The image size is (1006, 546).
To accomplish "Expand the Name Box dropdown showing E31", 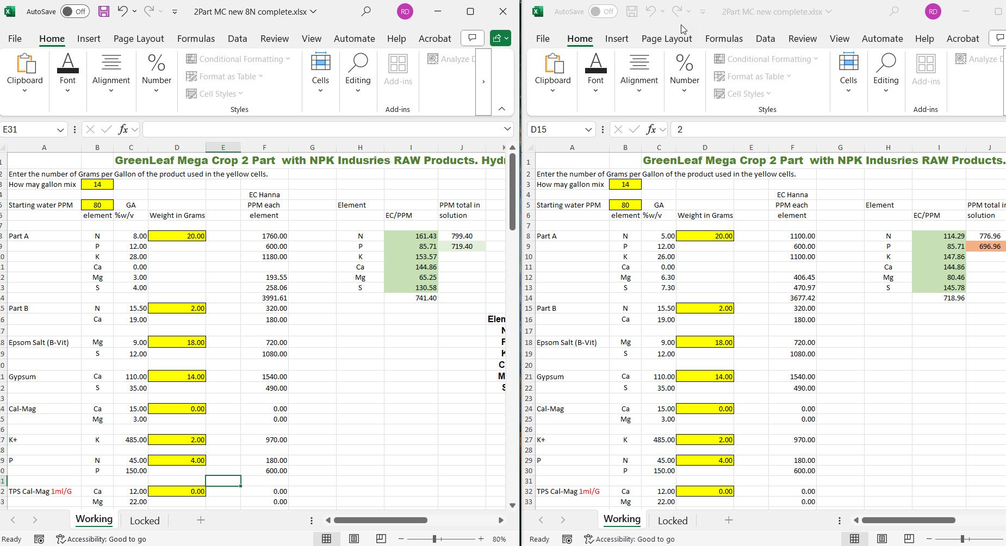I will pyautogui.click(x=60, y=130).
